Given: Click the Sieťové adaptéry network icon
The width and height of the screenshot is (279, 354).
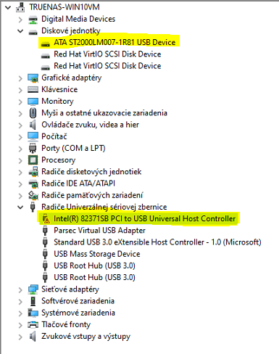Looking at the screenshot, I should pos(33,289).
